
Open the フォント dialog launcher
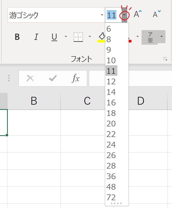(165, 59)
